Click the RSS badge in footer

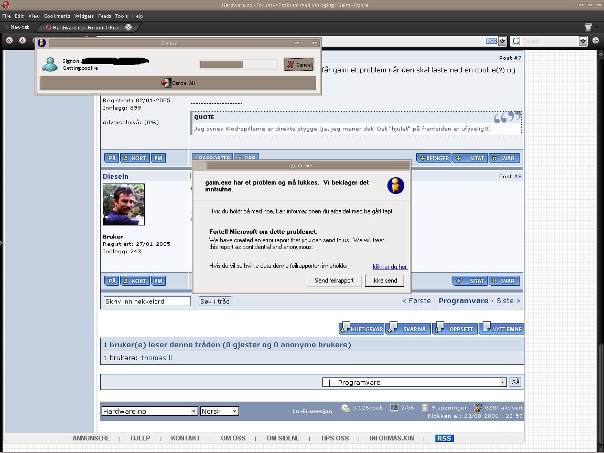(445, 438)
